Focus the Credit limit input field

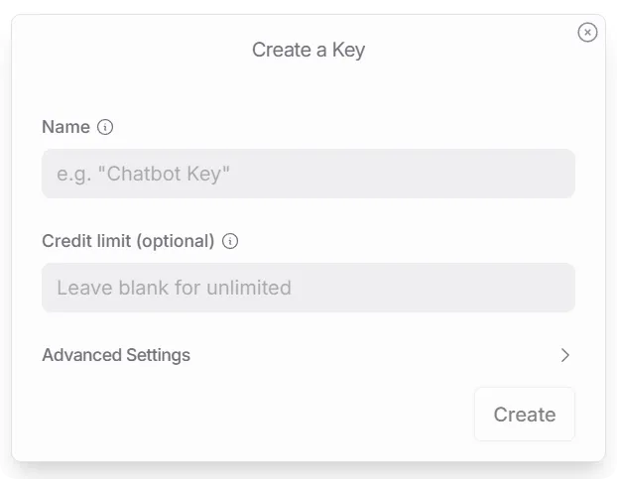pos(308,288)
